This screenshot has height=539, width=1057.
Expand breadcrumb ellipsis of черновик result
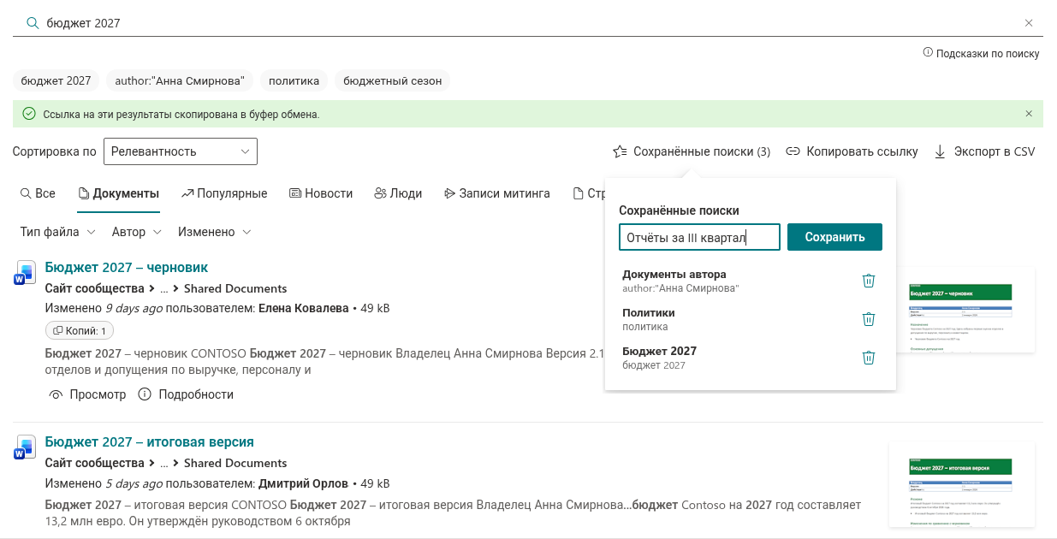click(x=164, y=289)
